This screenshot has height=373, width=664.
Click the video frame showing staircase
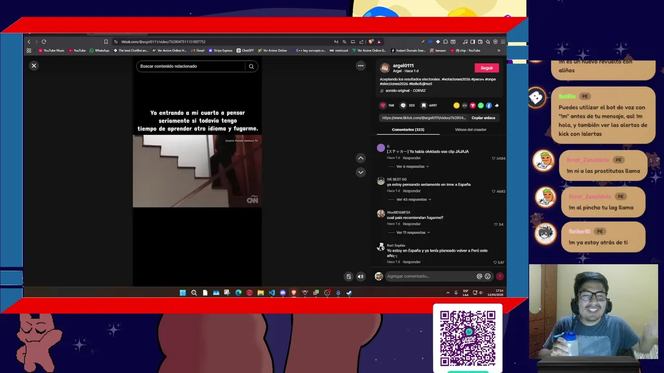point(197,171)
